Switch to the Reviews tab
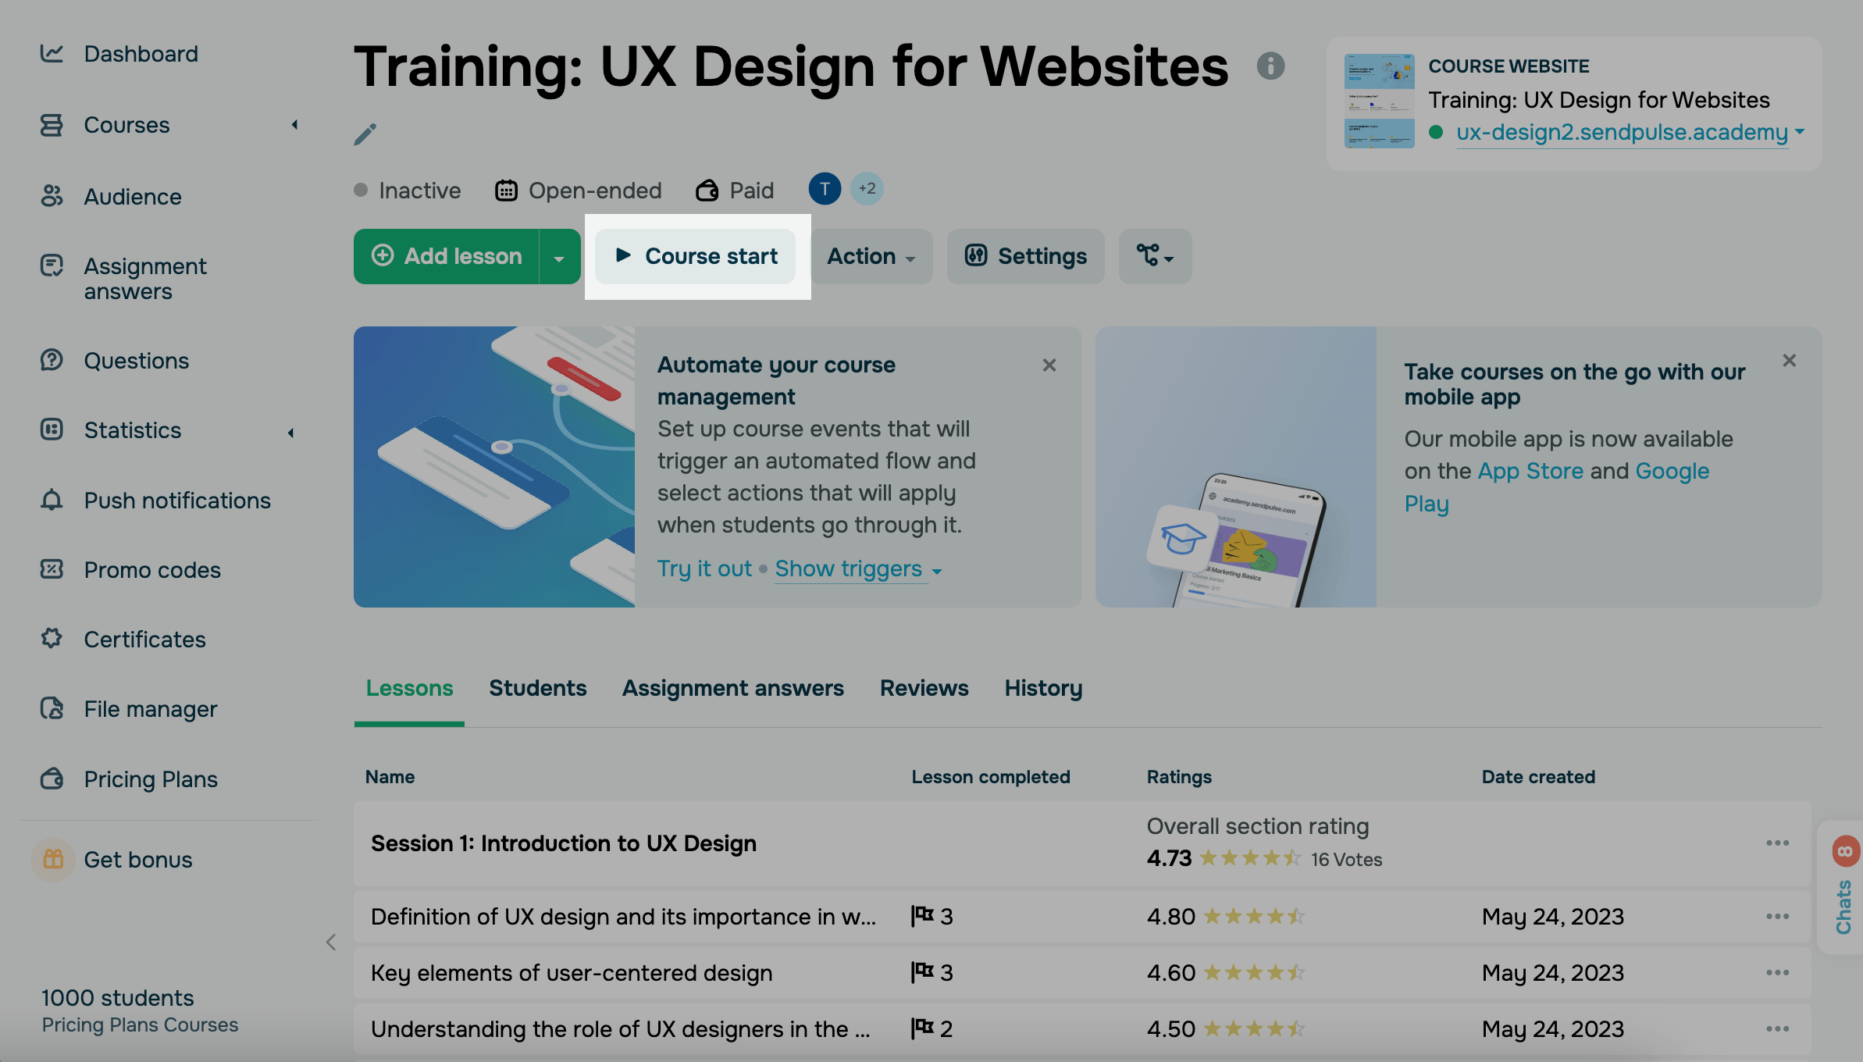The width and height of the screenshot is (1863, 1062). click(x=924, y=688)
